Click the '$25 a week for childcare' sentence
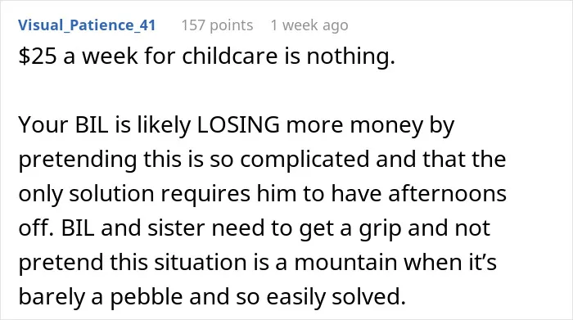Screen dimensions: 573x320 [207, 56]
